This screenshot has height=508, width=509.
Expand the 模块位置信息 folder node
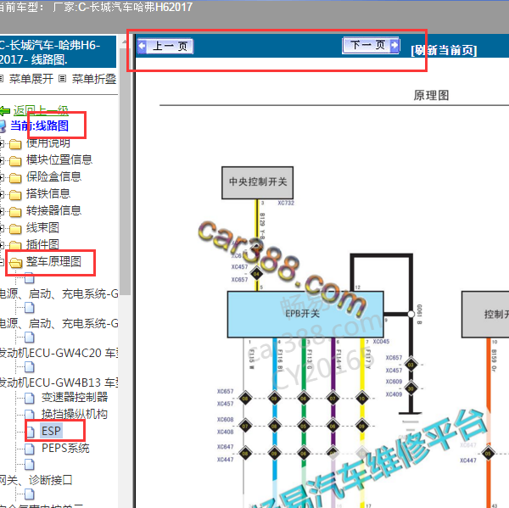pos(2,160)
